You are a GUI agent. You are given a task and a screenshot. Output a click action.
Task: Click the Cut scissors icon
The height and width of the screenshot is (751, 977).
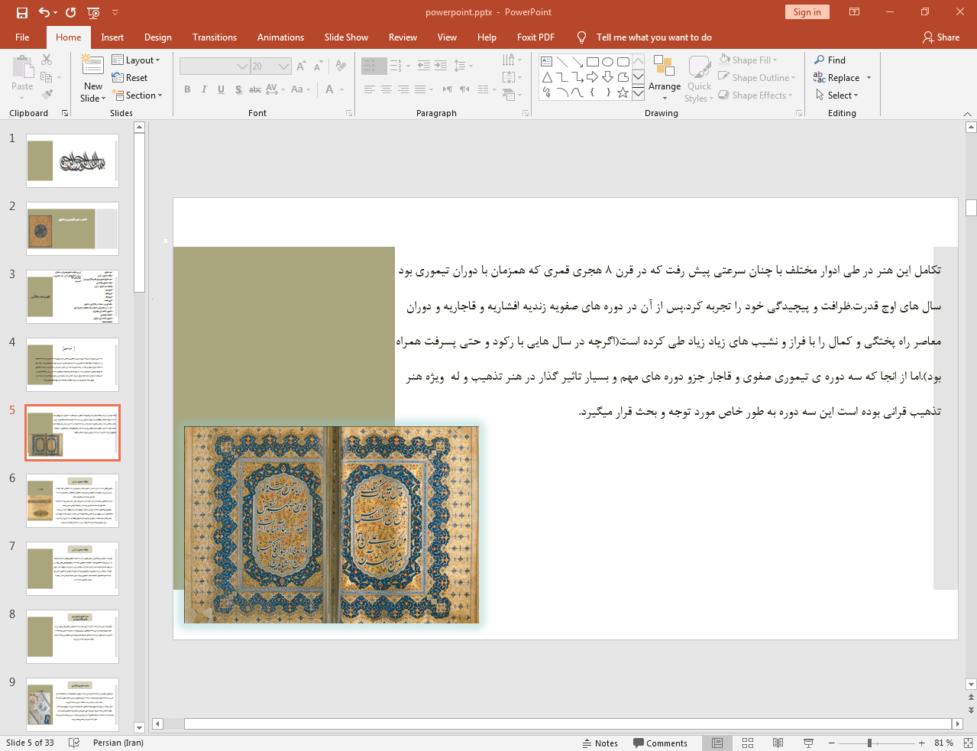pyautogui.click(x=47, y=60)
